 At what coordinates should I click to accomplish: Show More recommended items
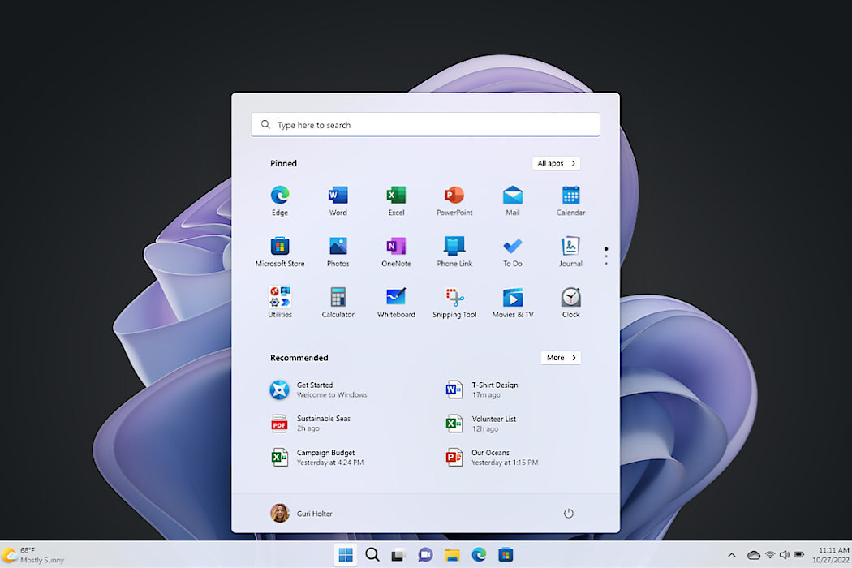[561, 357]
